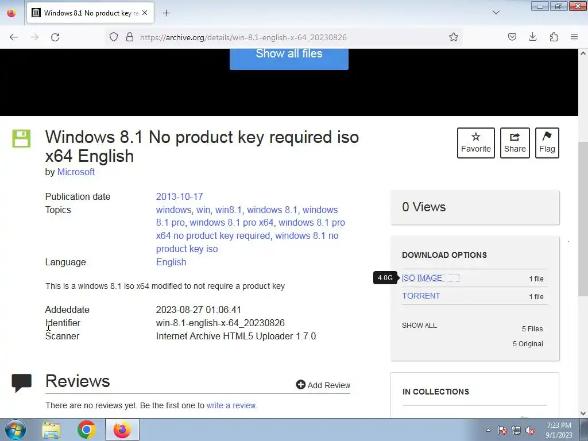Open the tracking protection shield icon

(x=114, y=37)
